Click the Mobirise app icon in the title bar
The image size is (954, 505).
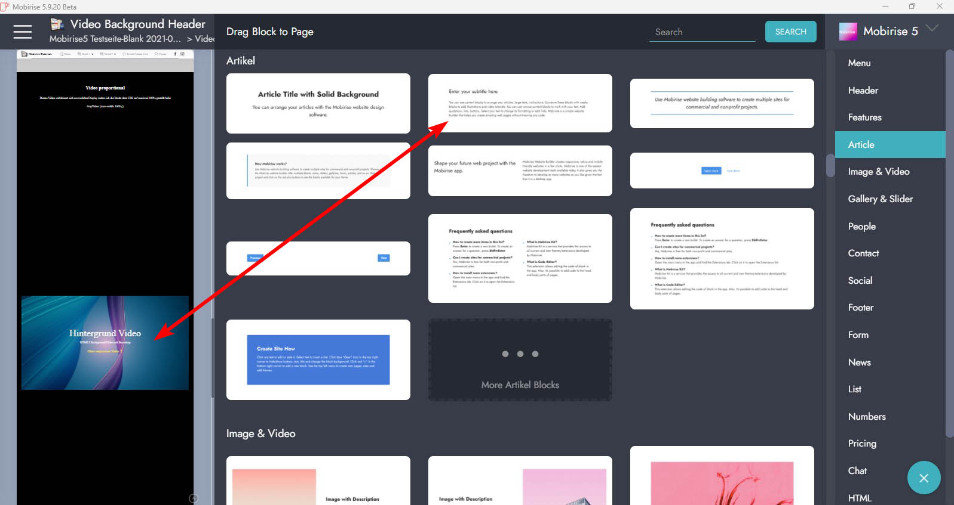point(5,7)
